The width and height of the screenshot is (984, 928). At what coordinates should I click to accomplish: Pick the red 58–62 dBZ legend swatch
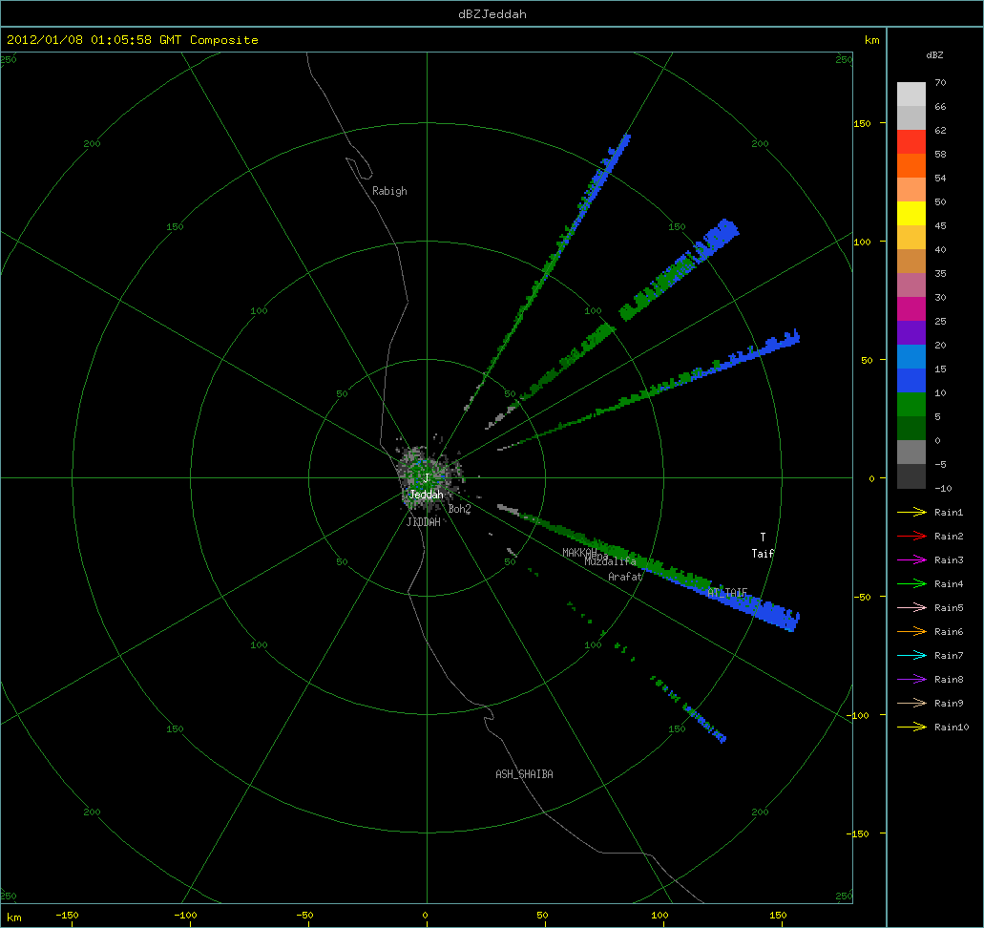(x=911, y=142)
